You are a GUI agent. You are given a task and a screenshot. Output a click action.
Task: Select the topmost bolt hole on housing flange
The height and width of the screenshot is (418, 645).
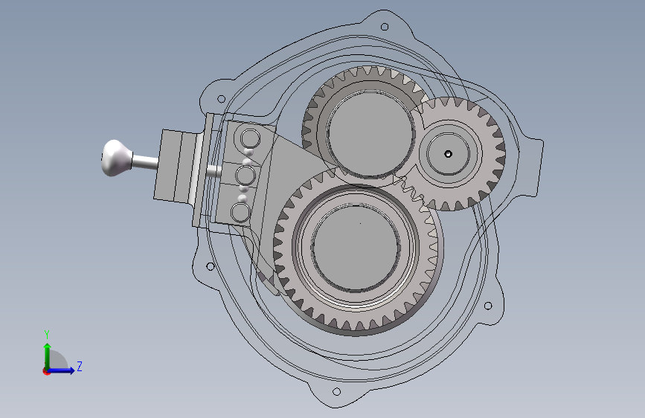click(x=385, y=27)
